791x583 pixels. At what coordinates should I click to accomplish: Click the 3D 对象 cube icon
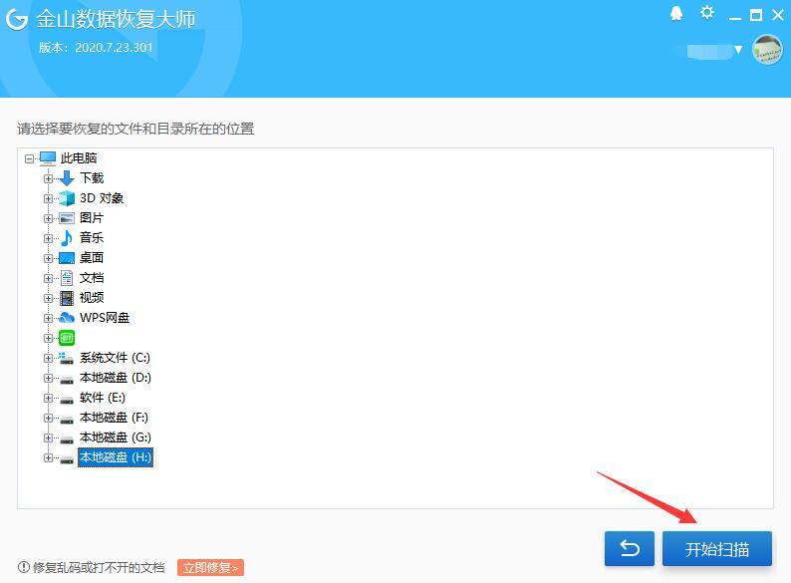(x=67, y=198)
